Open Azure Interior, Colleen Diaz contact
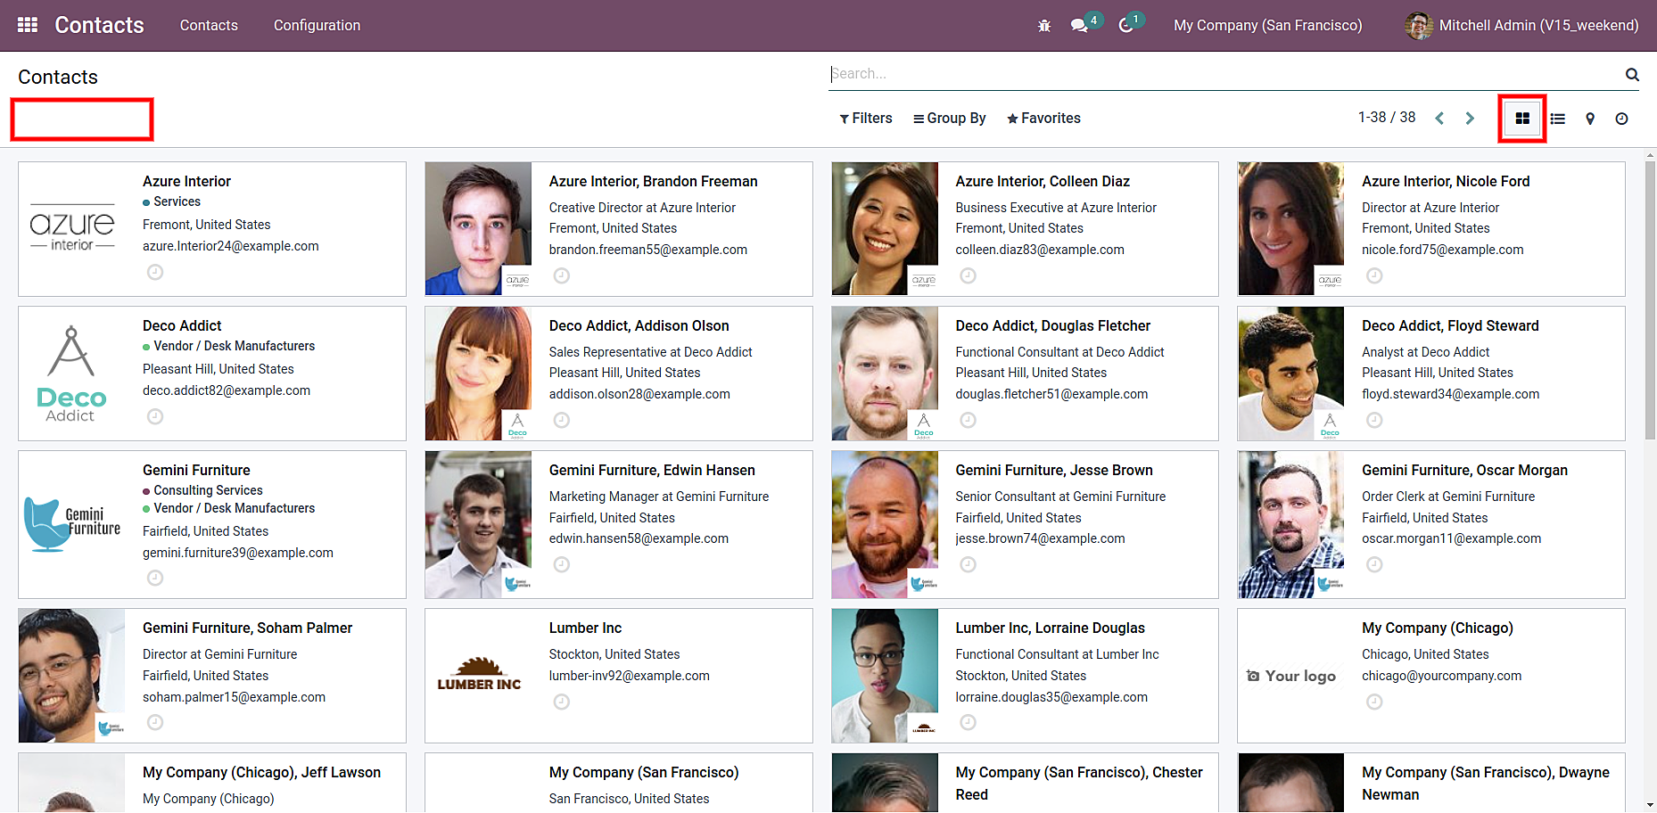This screenshot has height=813, width=1657. tap(1025, 229)
